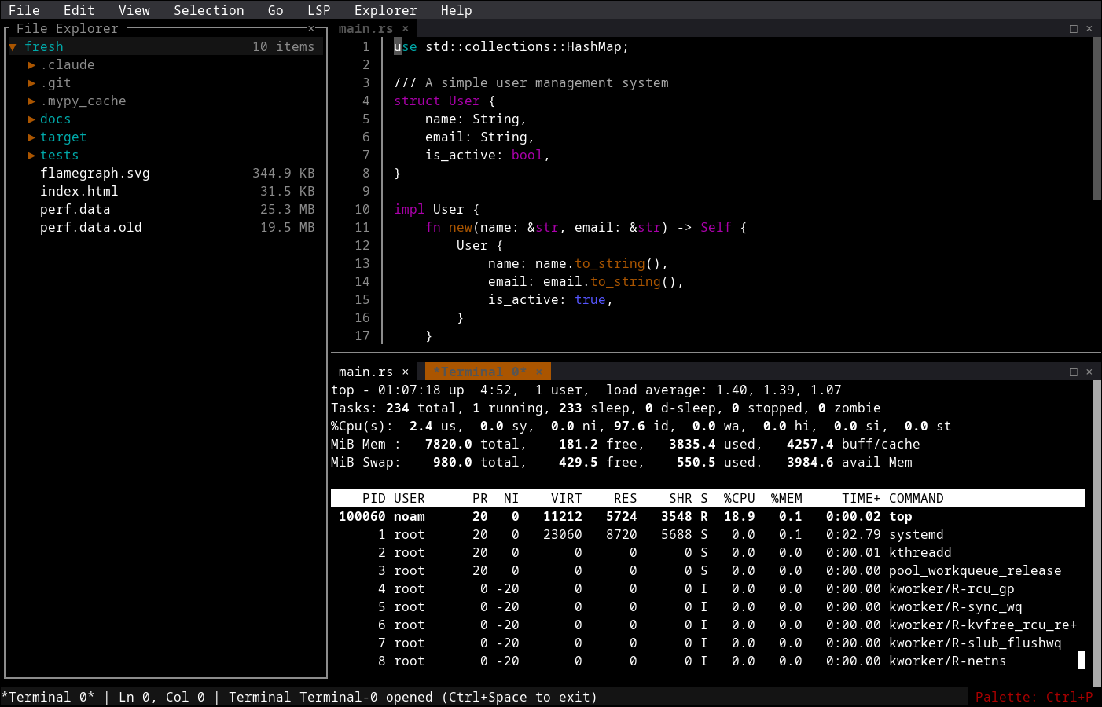The image size is (1102, 707).
Task: Select perf.data in the File Explorer
Action: pyautogui.click(x=75, y=209)
